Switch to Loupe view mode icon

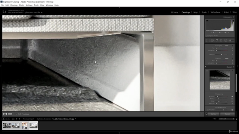5,114
